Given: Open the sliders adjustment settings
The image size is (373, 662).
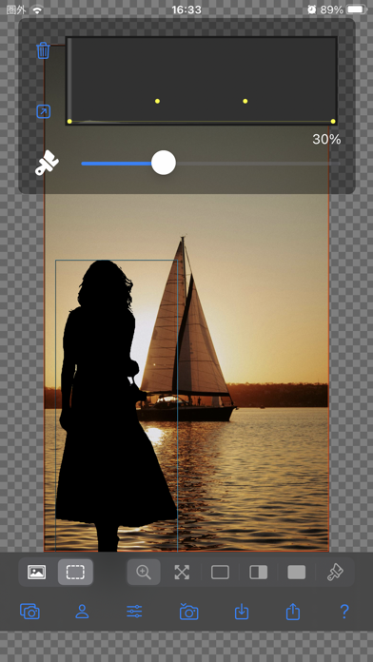Looking at the screenshot, I should point(134,611).
